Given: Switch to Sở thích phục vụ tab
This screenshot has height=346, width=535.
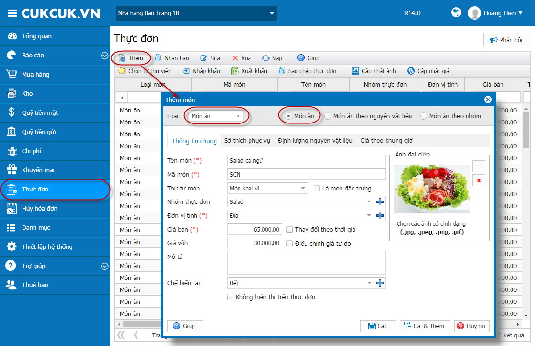Looking at the screenshot, I should click(247, 140).
